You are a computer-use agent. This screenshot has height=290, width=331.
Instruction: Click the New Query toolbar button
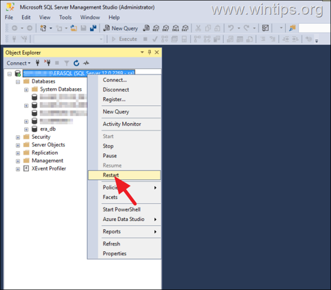[x=120, y=28]
